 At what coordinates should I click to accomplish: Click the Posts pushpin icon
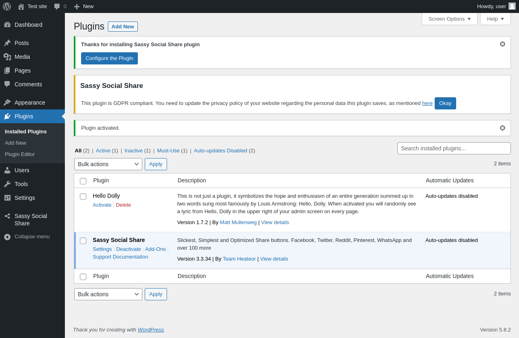coord(7,43)
